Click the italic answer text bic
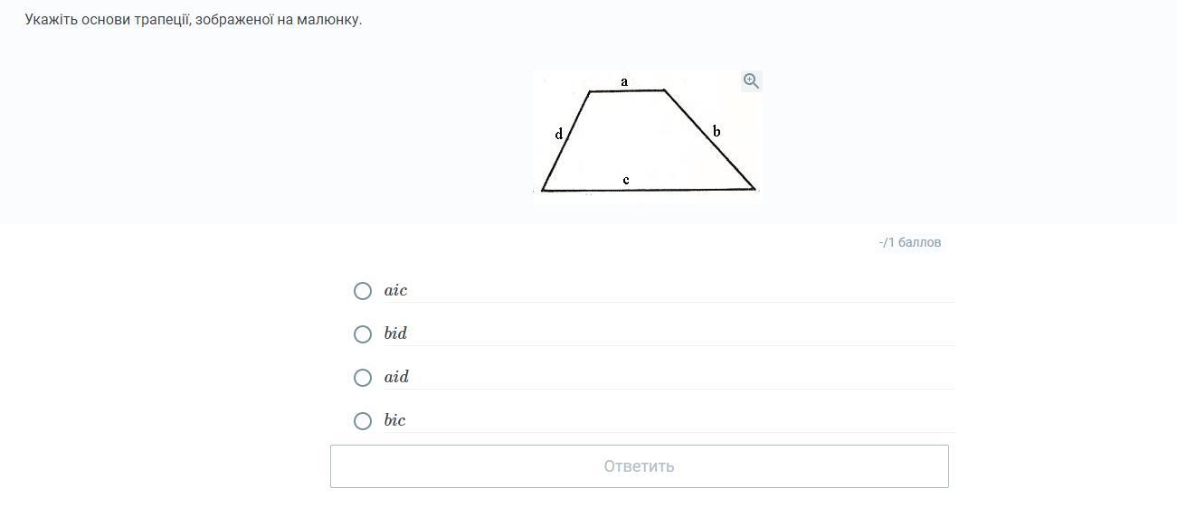 coord(394,420)
